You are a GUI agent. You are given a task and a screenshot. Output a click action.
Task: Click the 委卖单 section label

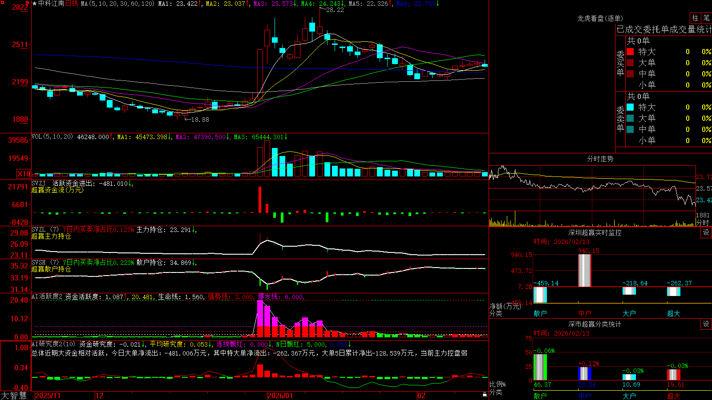(x=620, y=119)
